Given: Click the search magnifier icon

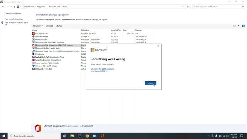Looking at the screenshot, I should 243,7.
